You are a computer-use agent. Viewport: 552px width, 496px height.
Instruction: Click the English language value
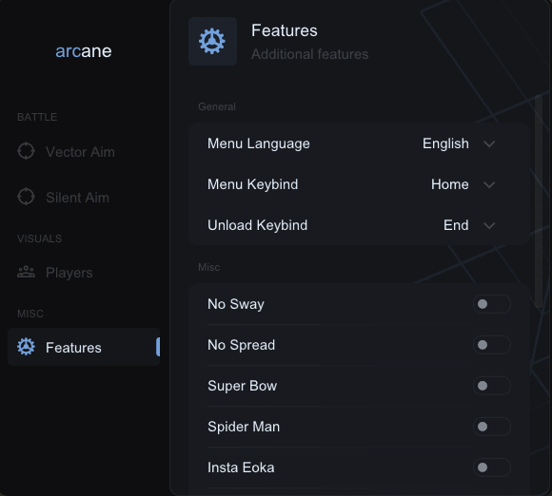[x=445, y=143]
